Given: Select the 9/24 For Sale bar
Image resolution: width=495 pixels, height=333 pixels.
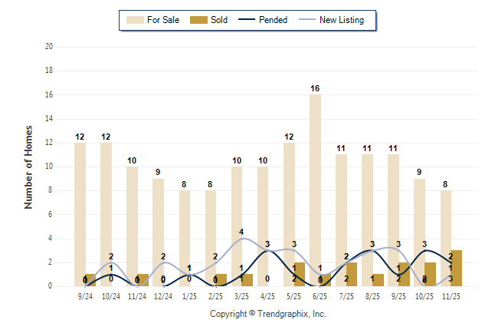Looking at the screenshot, I should point(80,214).
